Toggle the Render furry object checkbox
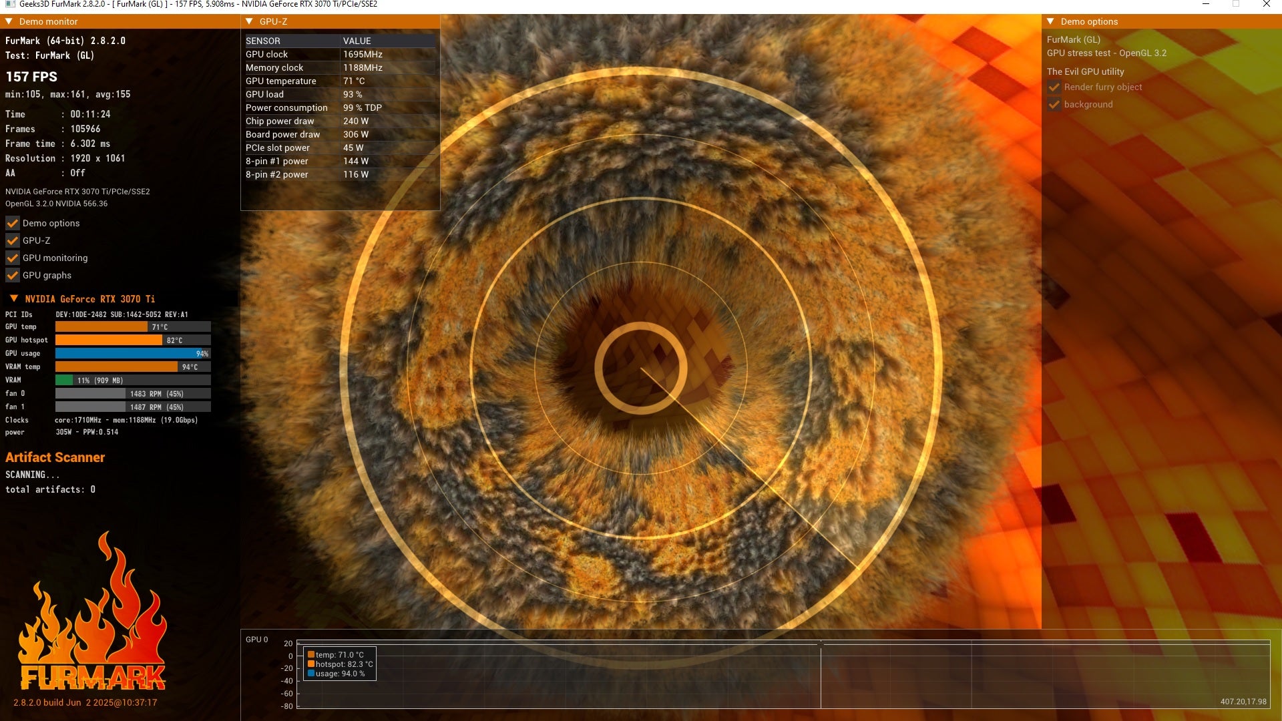This screenshot has height=721, width=1282. pos(1054,87)
